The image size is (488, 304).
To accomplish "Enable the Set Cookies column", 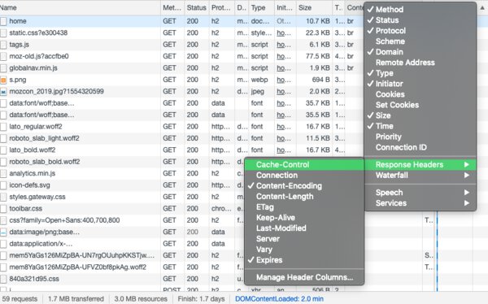I will (420, 105).
